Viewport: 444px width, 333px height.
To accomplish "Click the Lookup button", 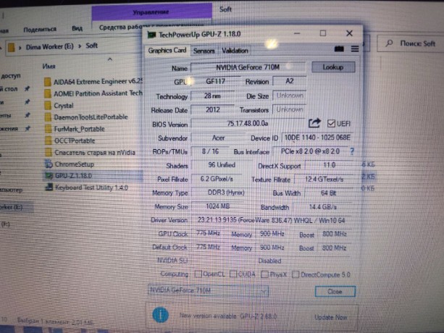I will tap(333, 67).
